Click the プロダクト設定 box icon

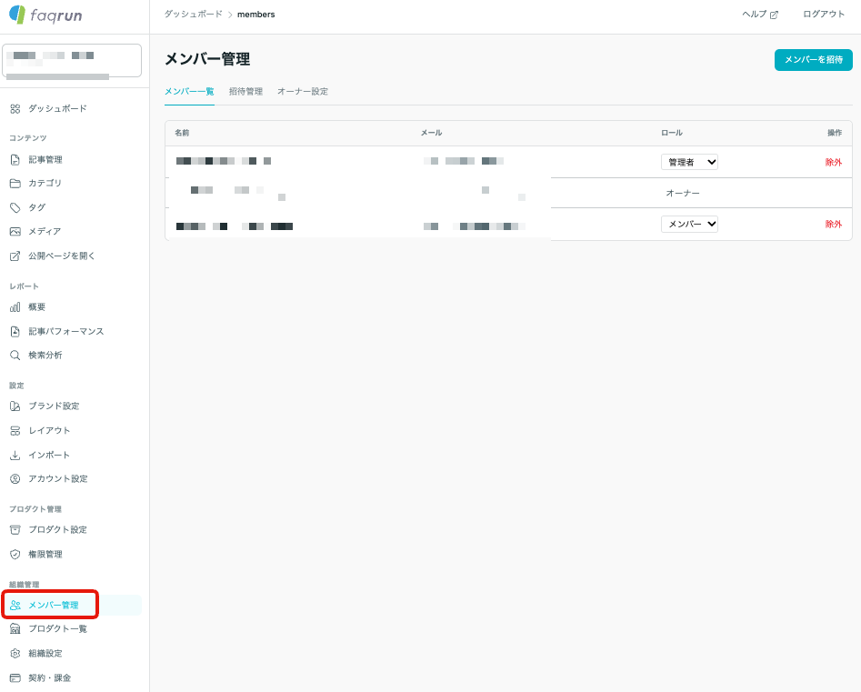[15, 530]
